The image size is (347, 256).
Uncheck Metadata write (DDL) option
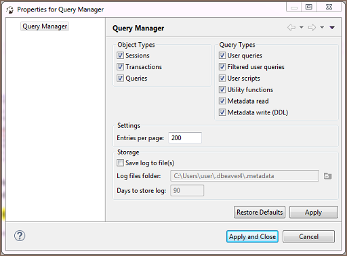(x=222, y=112)
